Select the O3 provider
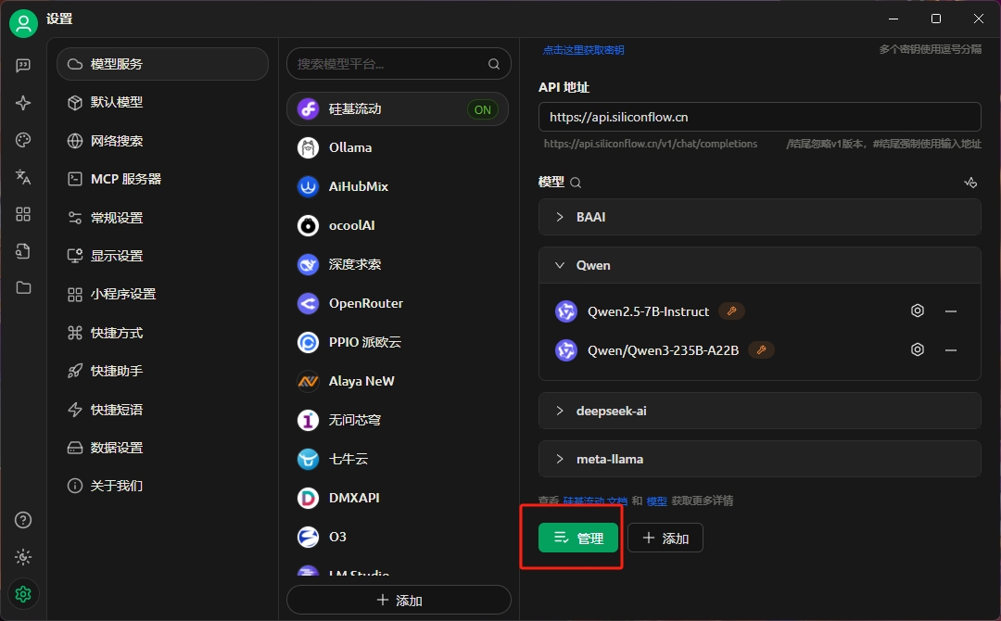This screenshot has height=621, width=1001. click(x=398, y=537)
